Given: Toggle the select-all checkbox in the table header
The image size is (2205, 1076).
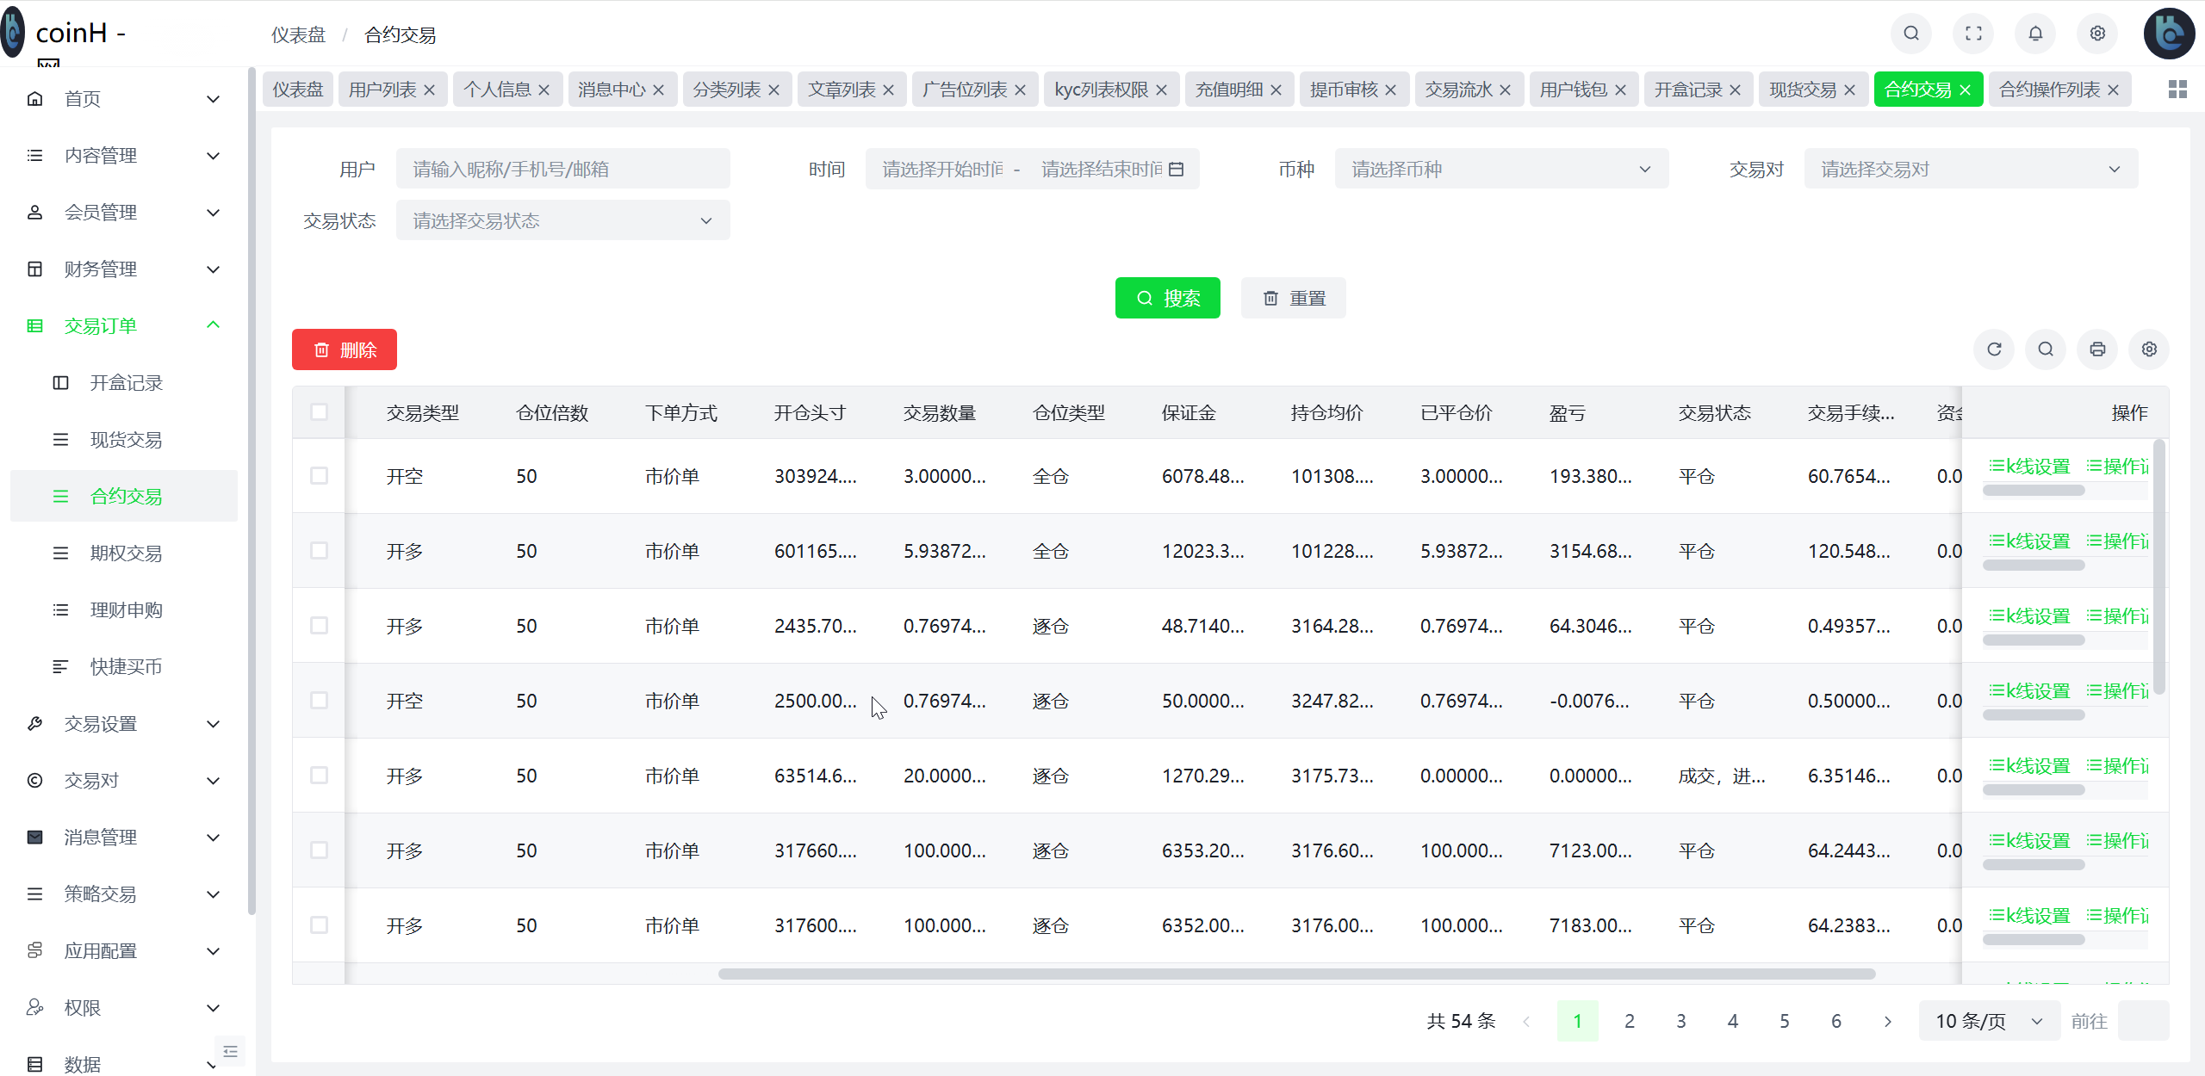Looking at the screenshot, I should click(x=320, y=412).
